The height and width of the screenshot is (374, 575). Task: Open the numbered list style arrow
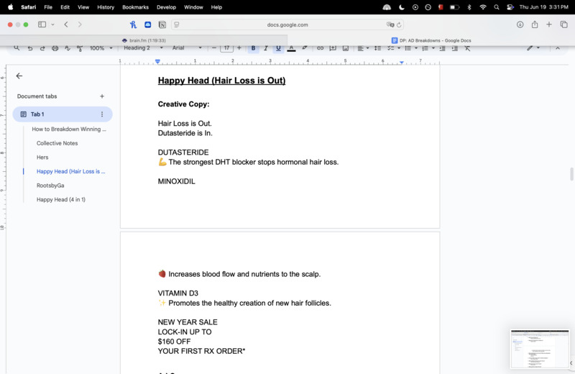tap(433, 48)
